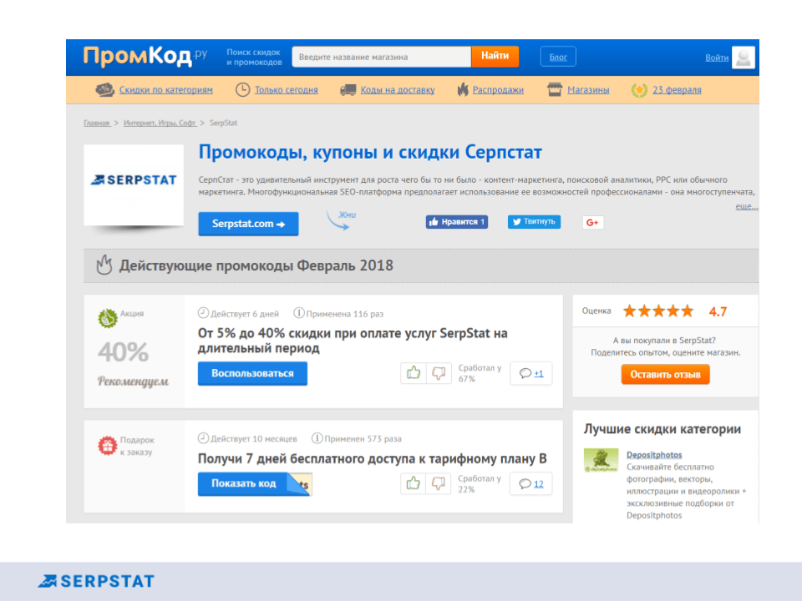Open Магазины menu item

pos(588,90)
